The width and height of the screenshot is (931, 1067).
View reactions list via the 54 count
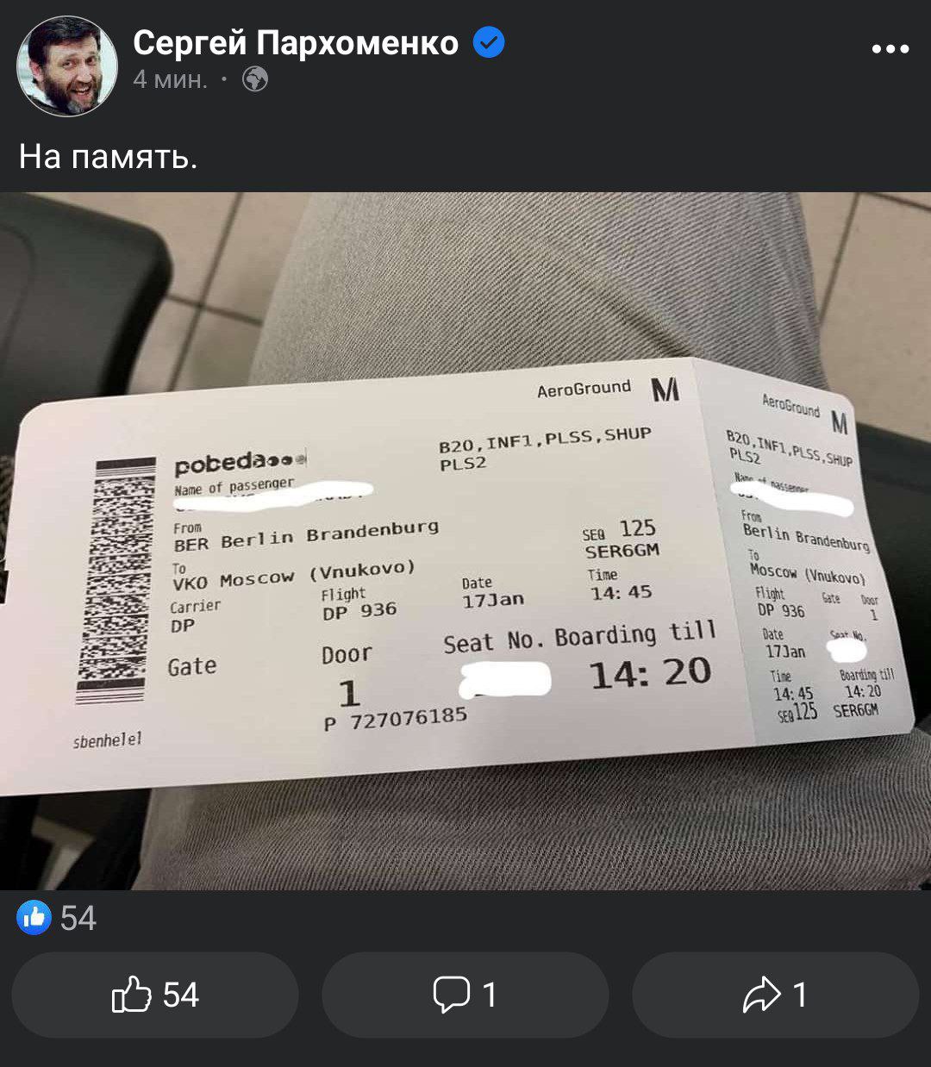click(78, 919)
